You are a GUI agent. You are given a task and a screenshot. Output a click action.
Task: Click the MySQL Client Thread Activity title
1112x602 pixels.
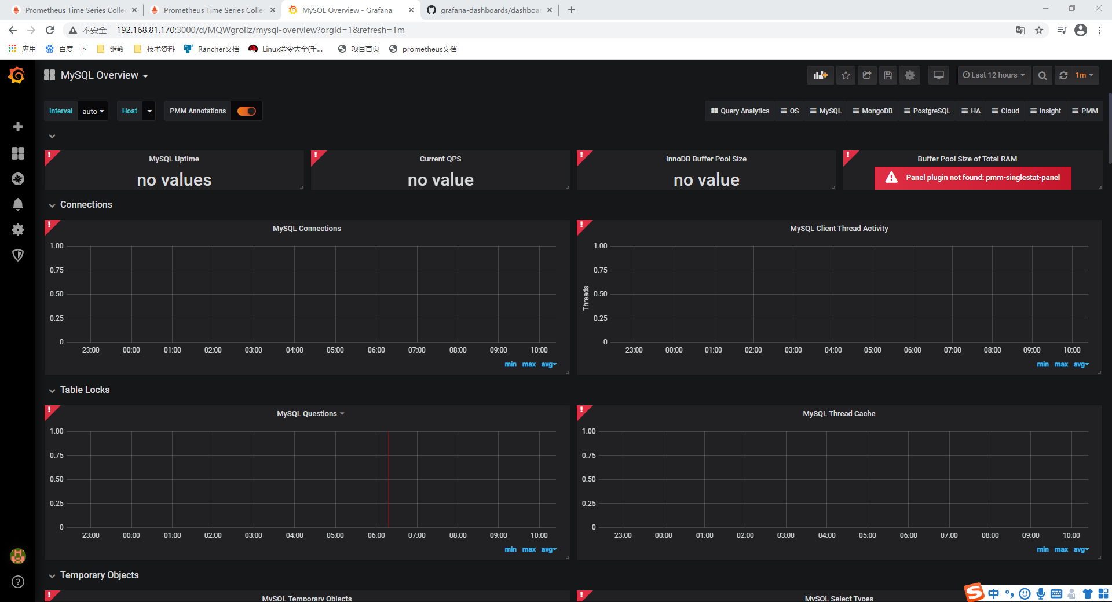click(839, 229)
